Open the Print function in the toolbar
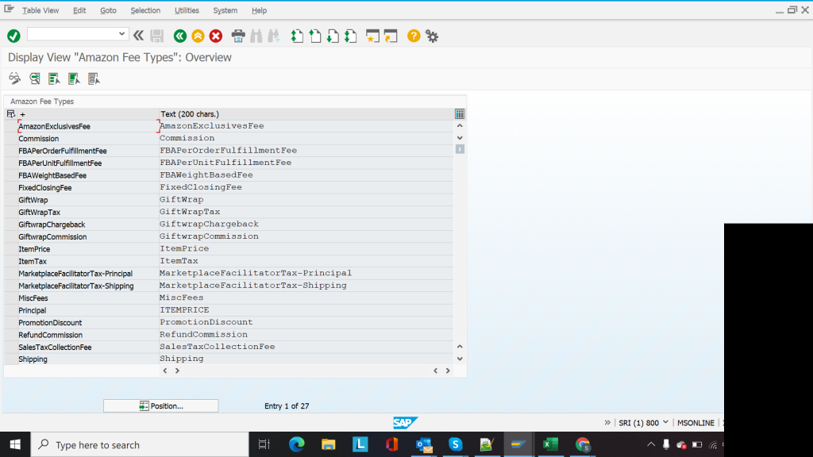The width and height of the screenshot is (813, 457). (238, 36)
